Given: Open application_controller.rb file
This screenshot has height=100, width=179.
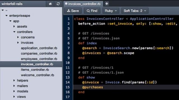Looking at the screenshot, I should (x=39, y=48).
